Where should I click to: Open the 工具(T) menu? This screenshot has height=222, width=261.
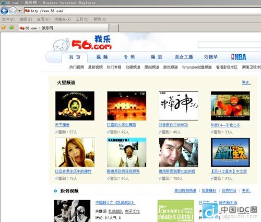click(x=82, y=19)
